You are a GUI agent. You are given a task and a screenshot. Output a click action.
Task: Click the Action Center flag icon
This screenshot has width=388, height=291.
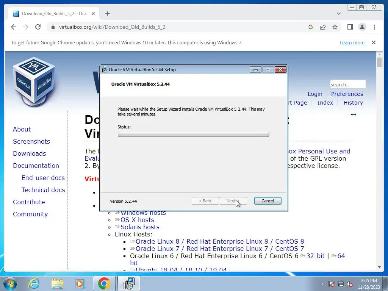332,284
